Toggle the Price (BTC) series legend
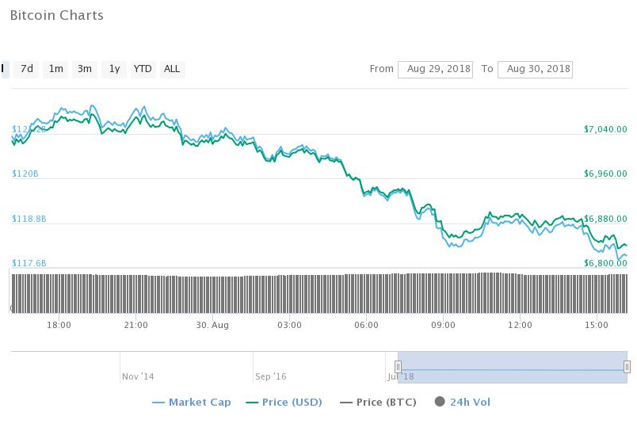 [389, 403]
